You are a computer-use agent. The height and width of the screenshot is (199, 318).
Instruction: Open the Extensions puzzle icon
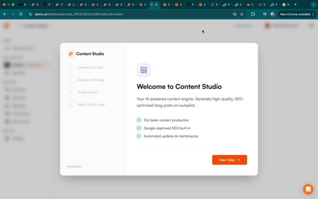point(253,14)
